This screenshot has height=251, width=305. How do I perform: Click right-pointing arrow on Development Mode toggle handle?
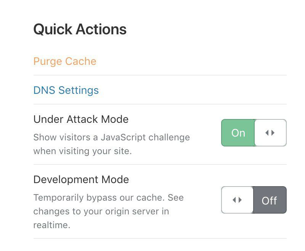240,200
